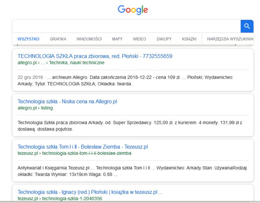
Task: Click tezeusz.pl technologia-szkla-1-2040356 breadcrumb
Action: click(60, 198)
